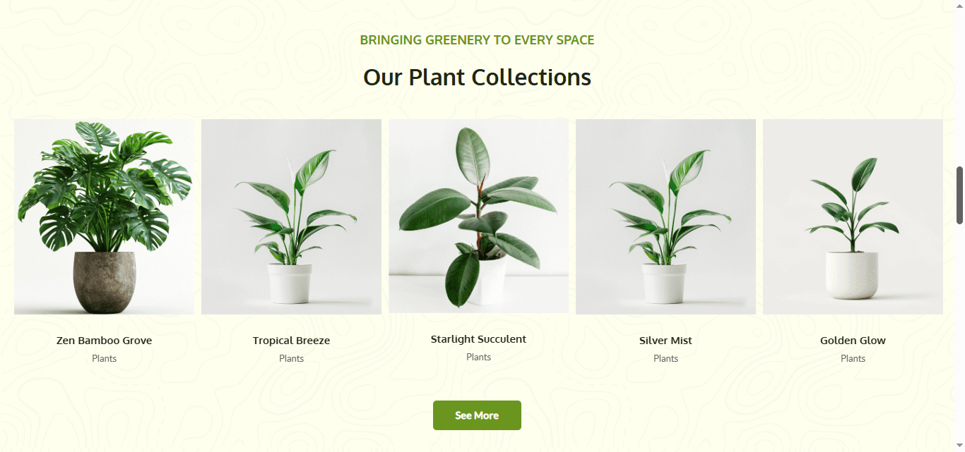
Task: Click Plants category under Silver Mist
Action: [x=665, y=358]
